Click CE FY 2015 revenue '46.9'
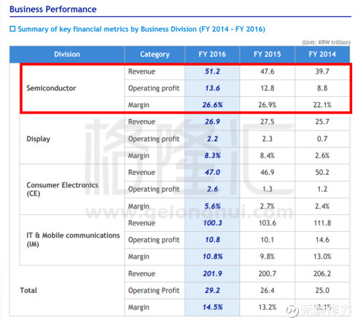The image size is (358, 320). coord(268,172)
